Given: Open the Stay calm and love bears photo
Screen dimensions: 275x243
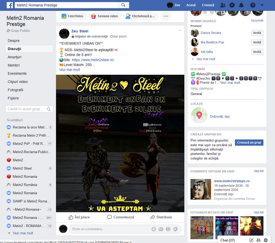Looking at the screenshot, I should coord(227,228).
